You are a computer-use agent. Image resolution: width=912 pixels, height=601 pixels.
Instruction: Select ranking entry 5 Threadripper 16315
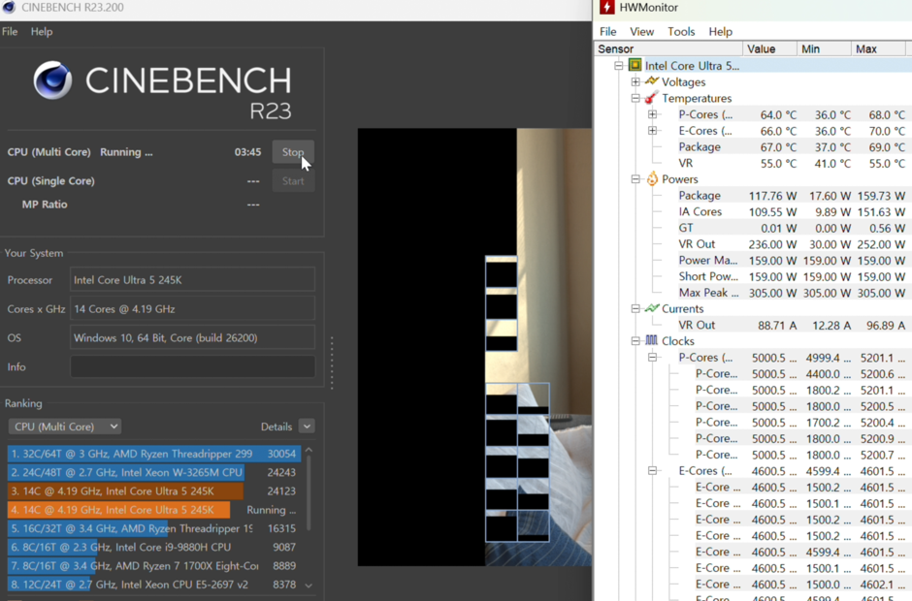point(154,528)
